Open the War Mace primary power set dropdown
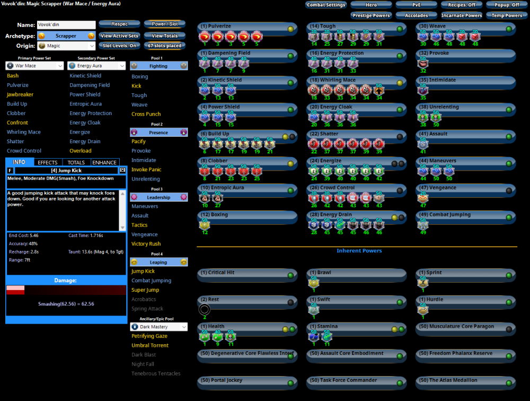This screenshot has width=530, height=401. [34, 66]
